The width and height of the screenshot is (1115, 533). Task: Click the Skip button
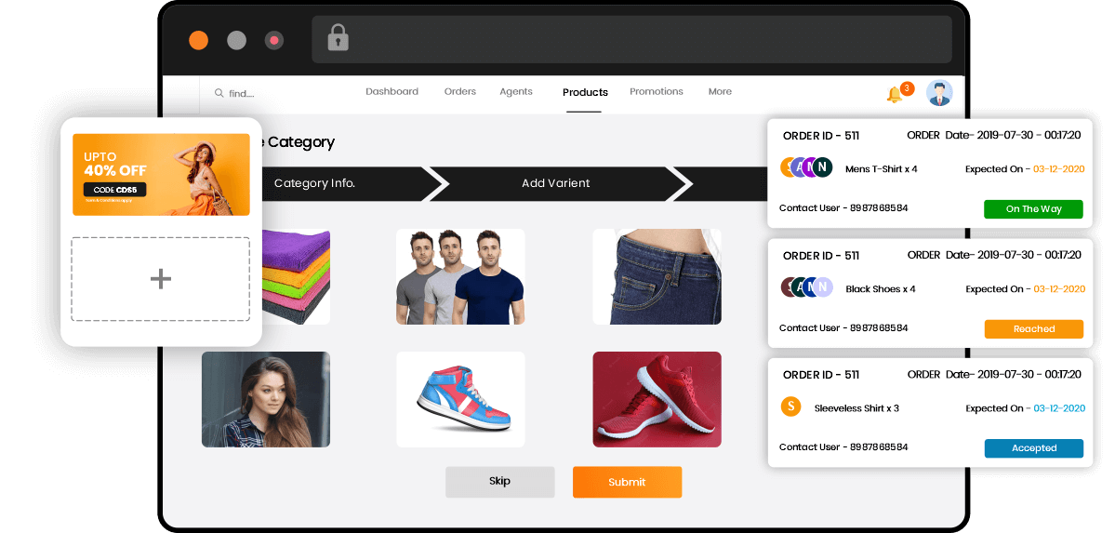point(500,481)
